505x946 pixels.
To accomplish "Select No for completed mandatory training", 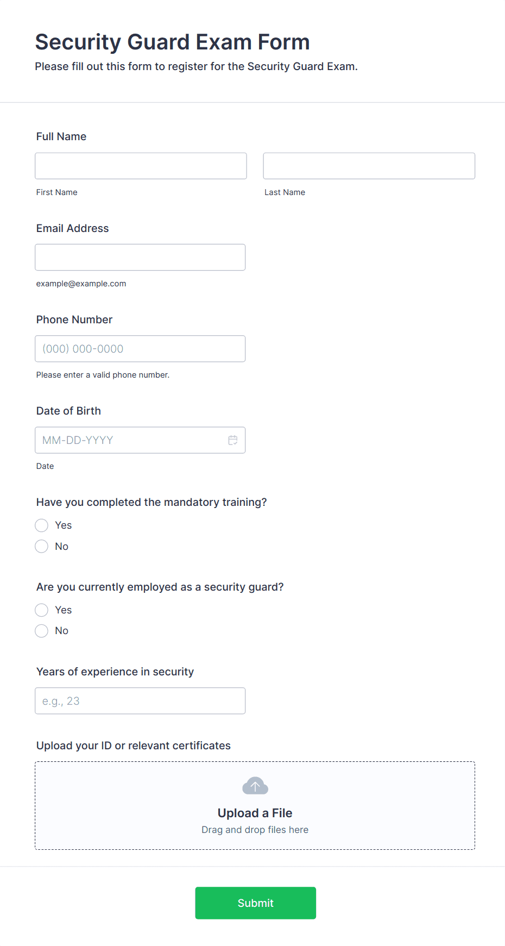I will click(x=42, y=546).
